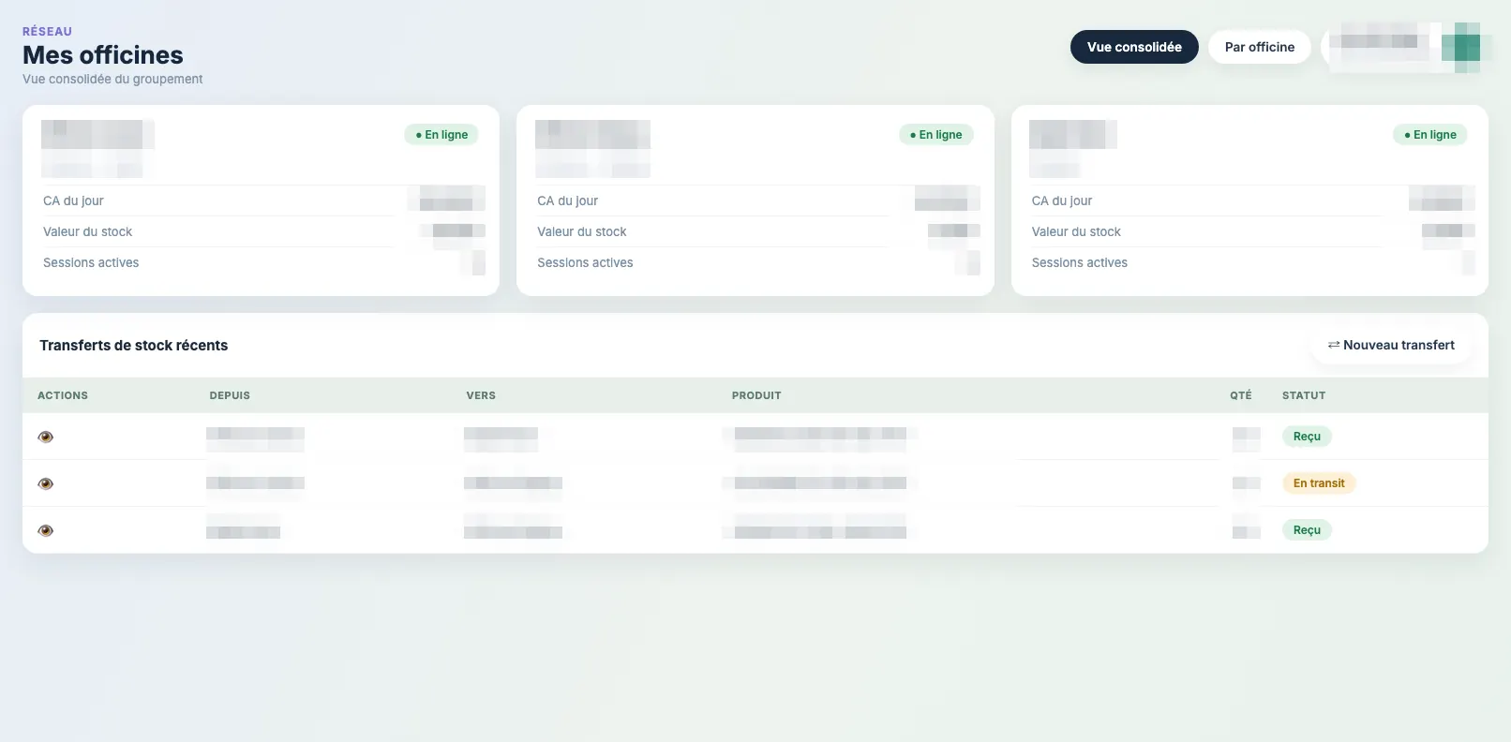
Task: Click CA du jour on the third card
Action: (1062, 200)
